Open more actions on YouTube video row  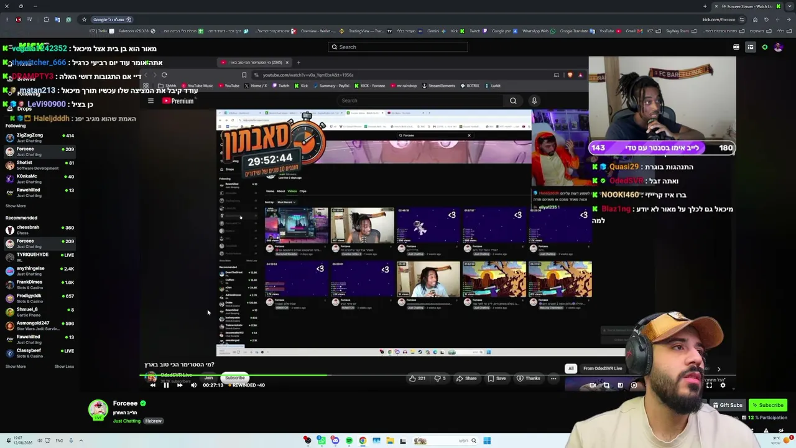[553, 378]
